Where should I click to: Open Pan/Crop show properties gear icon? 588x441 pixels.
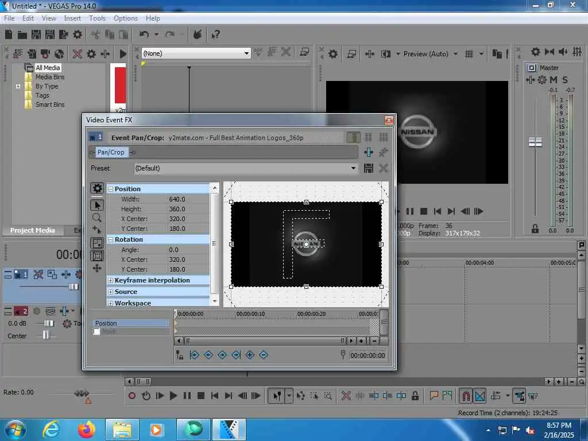(x=97, y=188)
